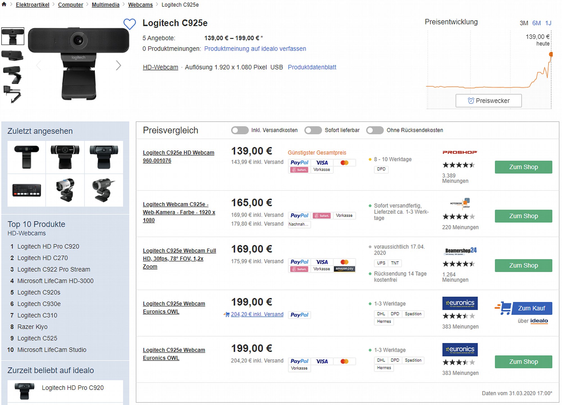562x405 pixels.
Task: Toggle Ohne Rücksendekosten switch
Action: [375, 130]
